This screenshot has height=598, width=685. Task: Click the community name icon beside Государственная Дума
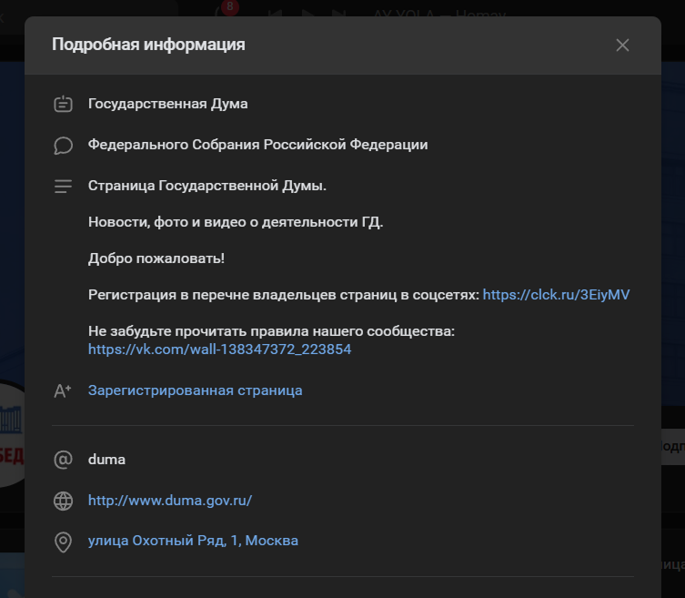[x=63, y=104]
